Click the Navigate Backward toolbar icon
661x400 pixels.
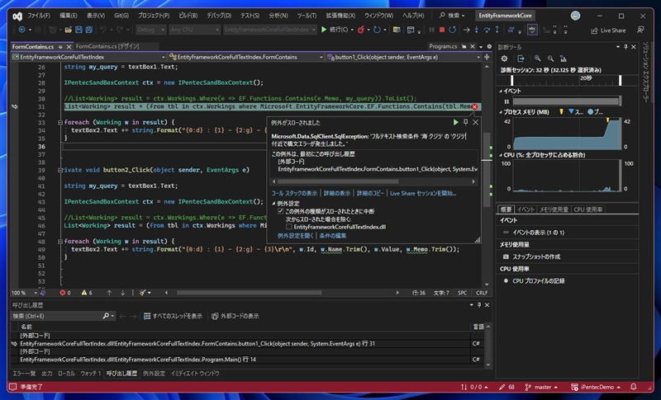tap(21, 30)
